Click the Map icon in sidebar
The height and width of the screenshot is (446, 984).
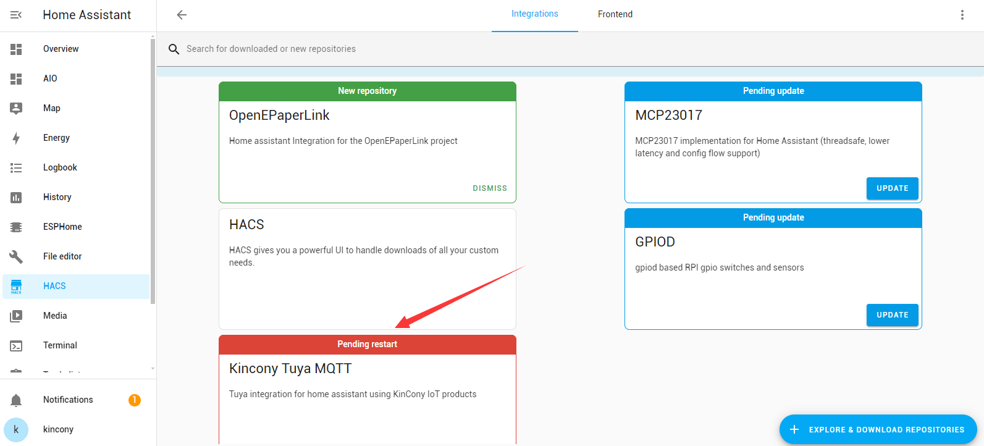(16, 108)
